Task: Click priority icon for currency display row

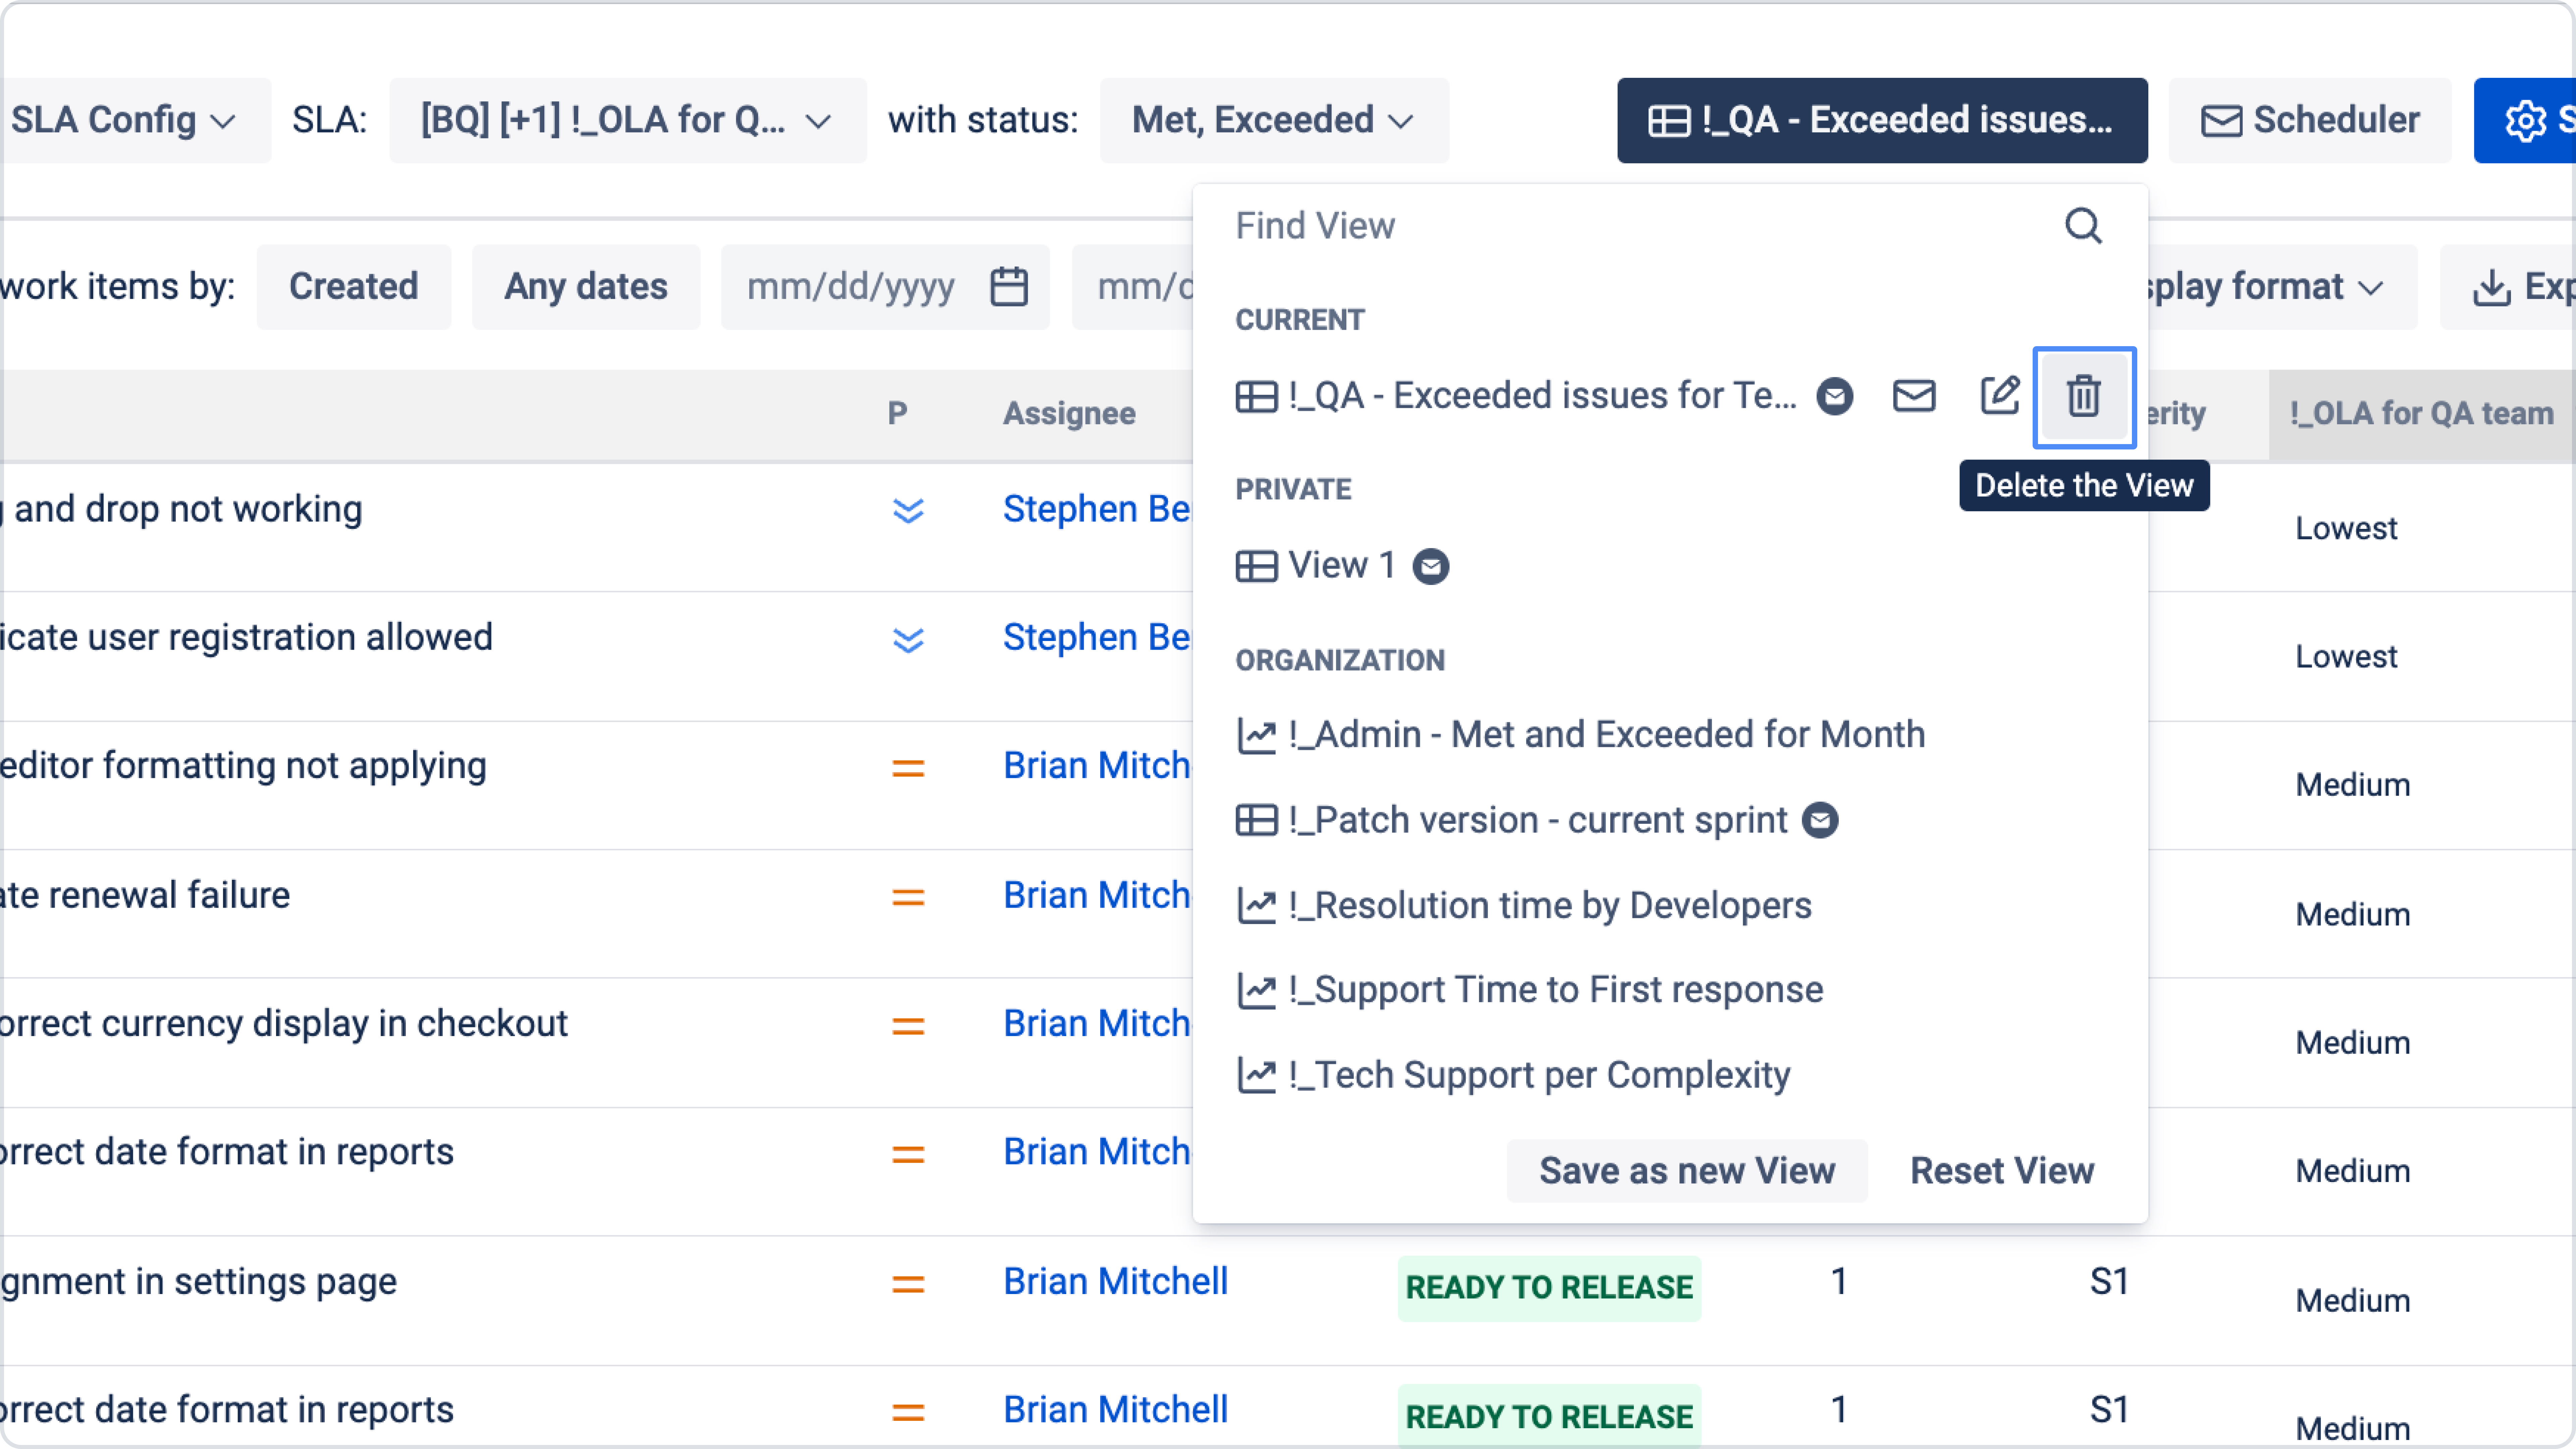Action: point(908,1026)
